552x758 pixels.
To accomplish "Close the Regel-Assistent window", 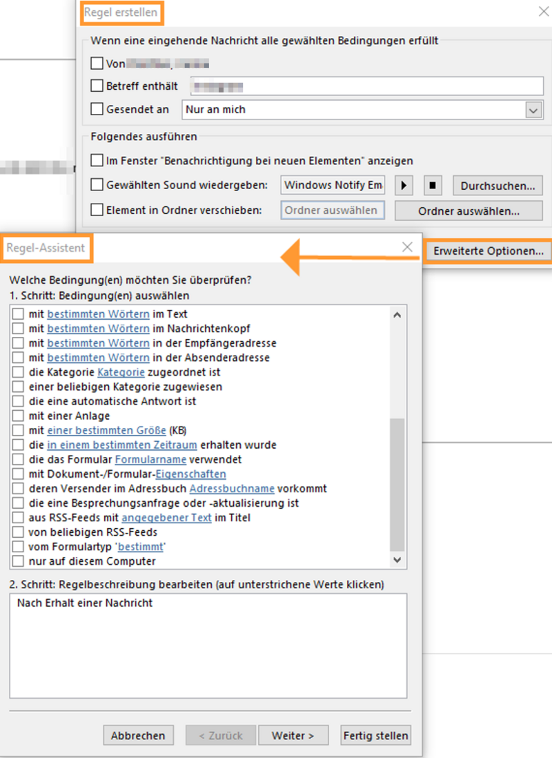I will point(408,247).
